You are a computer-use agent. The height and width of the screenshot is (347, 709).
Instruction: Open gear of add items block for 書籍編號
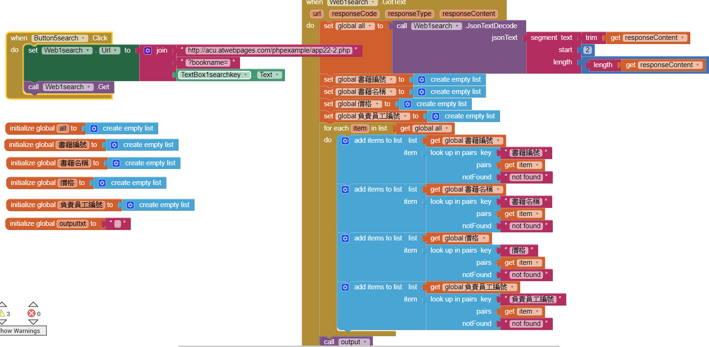click(345, 140)
